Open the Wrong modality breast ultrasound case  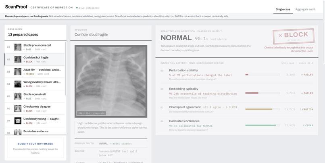pyautogui.click(x=35, y=84)
